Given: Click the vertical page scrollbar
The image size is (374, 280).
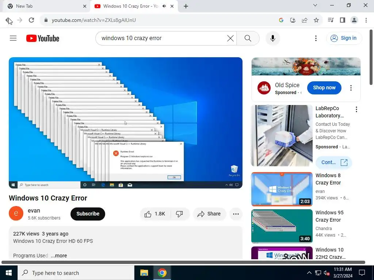Looking at the screenshot, I should point(371,57).
